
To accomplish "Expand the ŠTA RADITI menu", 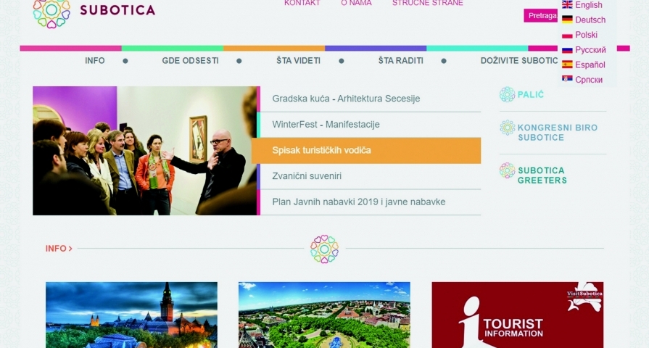I will pos(401,61).
